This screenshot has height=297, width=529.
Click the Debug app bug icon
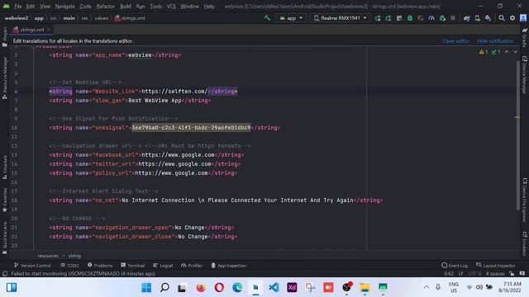(x=410, y=18)
